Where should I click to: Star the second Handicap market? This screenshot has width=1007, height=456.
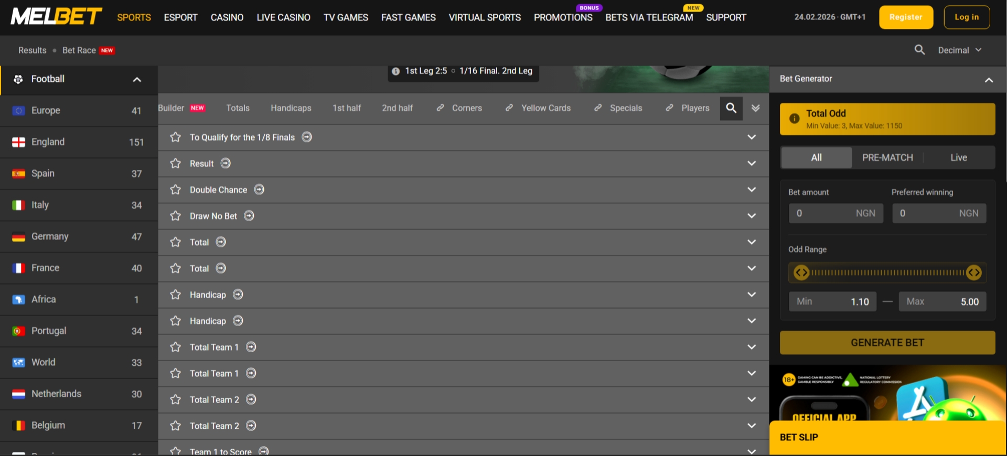pos(176,320)
